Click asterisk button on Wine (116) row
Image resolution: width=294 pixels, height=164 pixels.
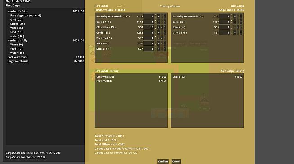(241, 33)
